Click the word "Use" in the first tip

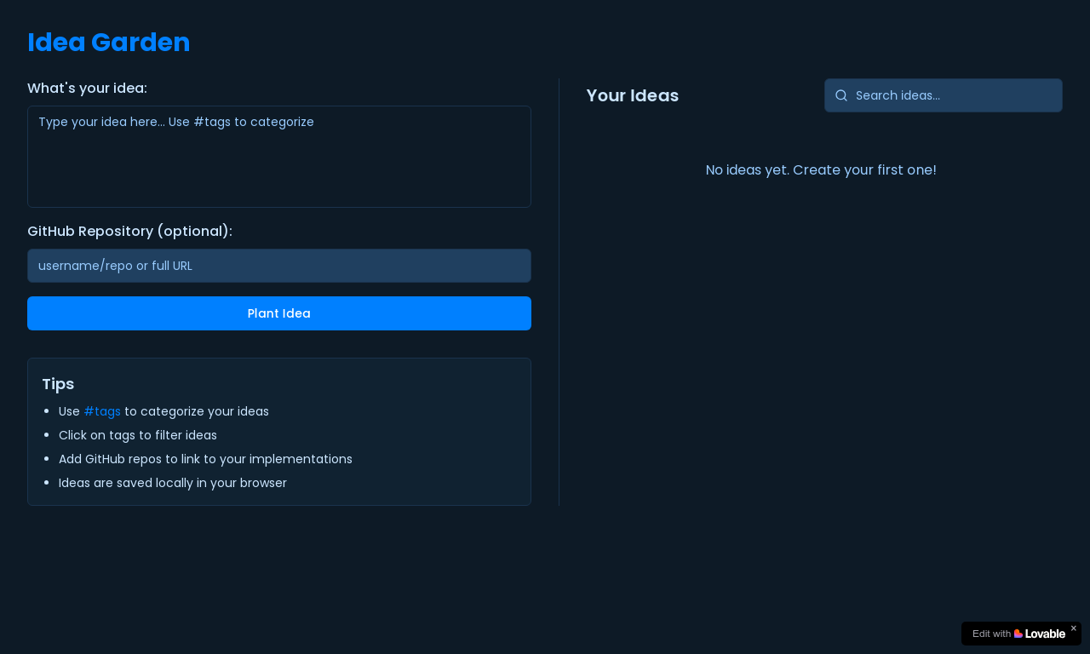(x=69, y=411)
